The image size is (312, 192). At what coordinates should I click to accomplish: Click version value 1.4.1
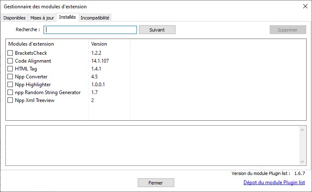click(96, 69)
